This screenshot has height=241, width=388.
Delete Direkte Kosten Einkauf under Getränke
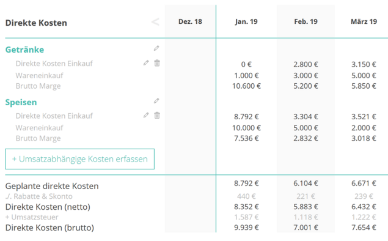pos(157,63)
